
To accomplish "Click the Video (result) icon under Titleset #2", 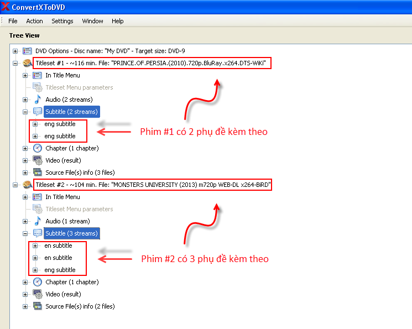I will coord(38,294).
